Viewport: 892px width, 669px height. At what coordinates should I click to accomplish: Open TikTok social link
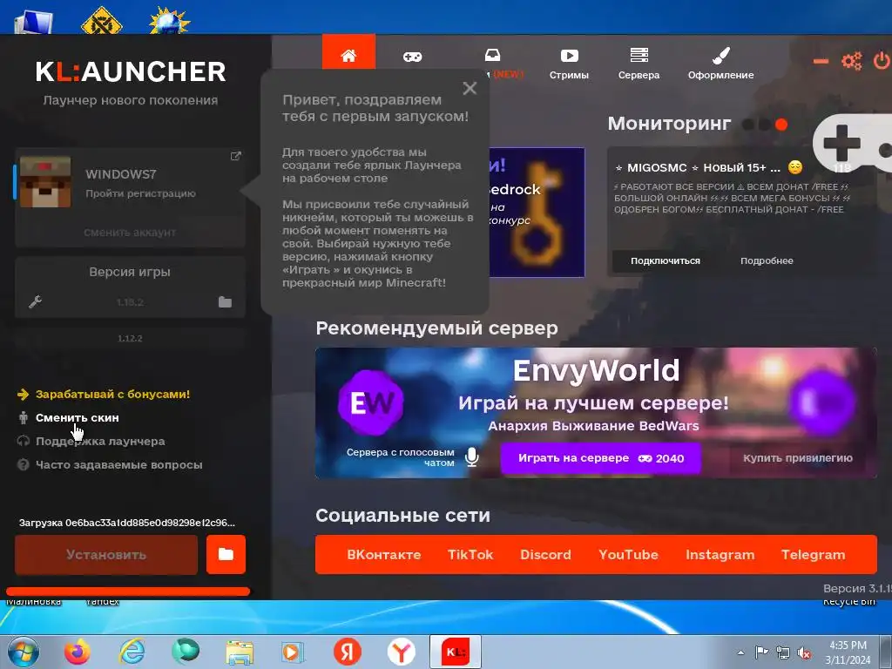click(x=470, y=555)
